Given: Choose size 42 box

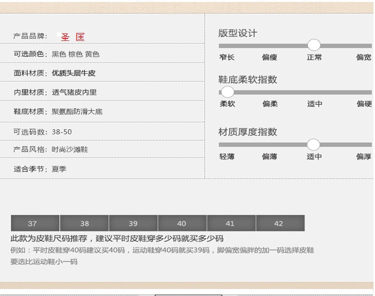Looking at the screenshot, I should tap(279, 223).
